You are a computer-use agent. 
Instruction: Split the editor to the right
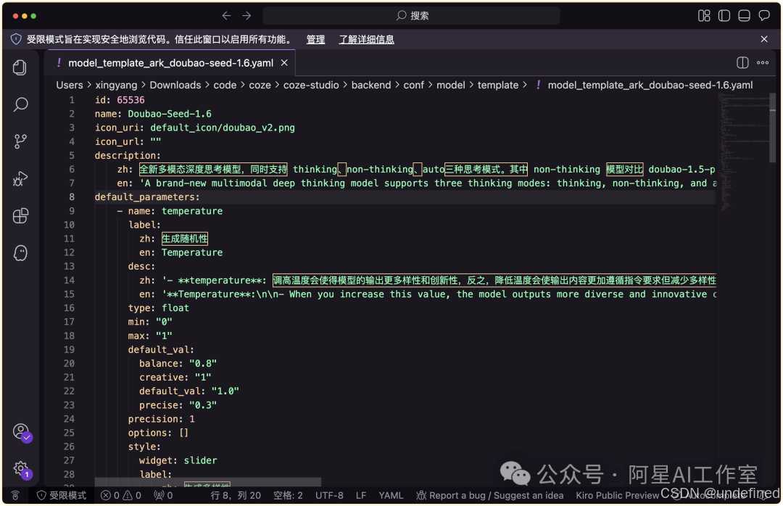(742, 62)
